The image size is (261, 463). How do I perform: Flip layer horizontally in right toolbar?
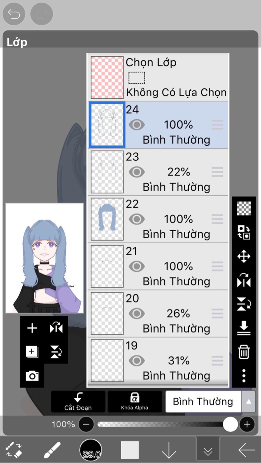tap(244, 280)
